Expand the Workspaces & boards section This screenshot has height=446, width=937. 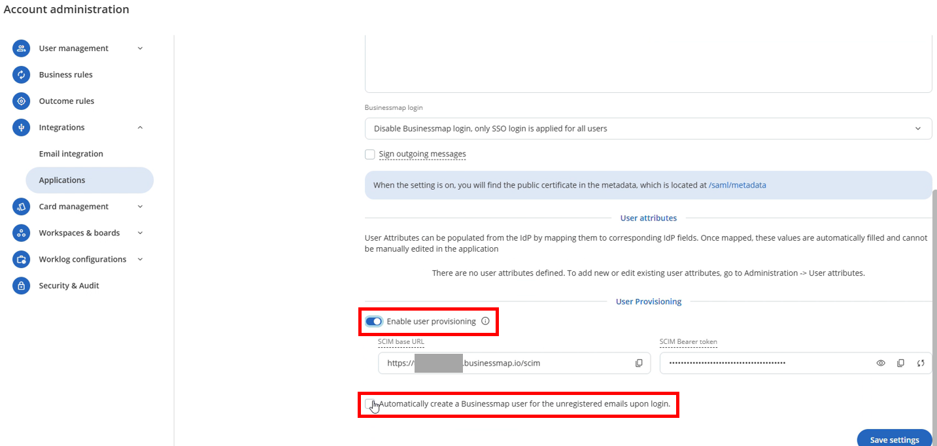[140, 233]
